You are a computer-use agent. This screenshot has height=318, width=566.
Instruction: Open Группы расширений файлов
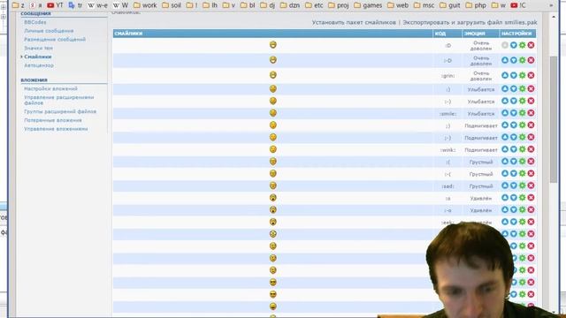click(60, 112)
